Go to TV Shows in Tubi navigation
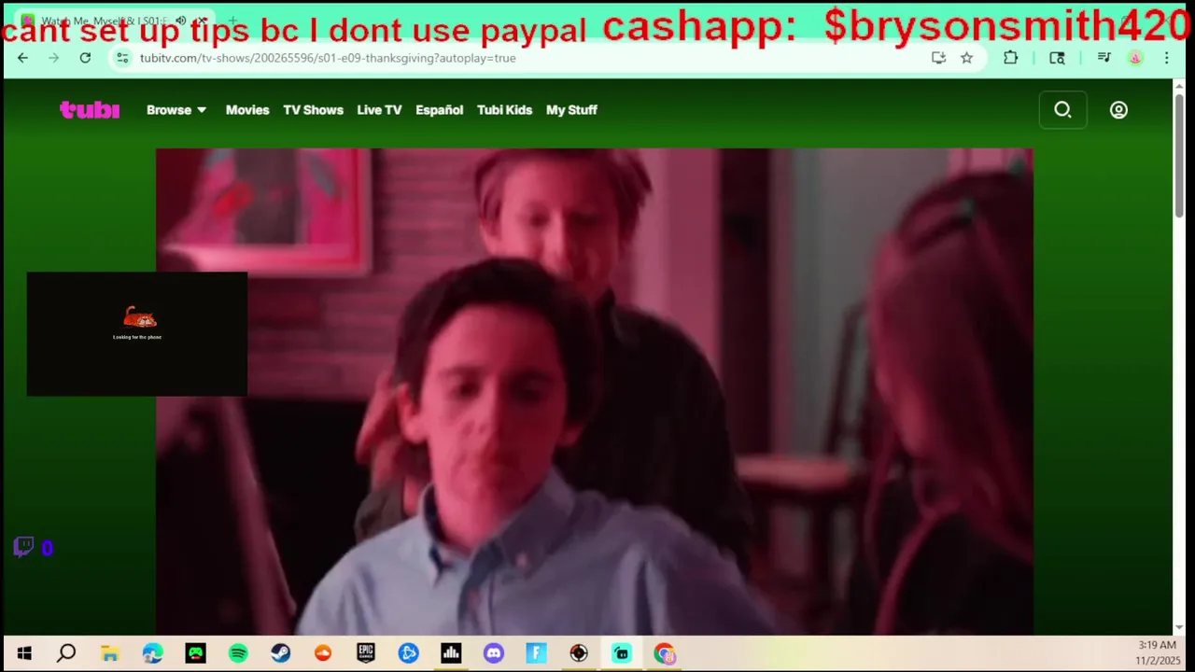The width and height of the screenshot is (1195, 672). (314, 110)
